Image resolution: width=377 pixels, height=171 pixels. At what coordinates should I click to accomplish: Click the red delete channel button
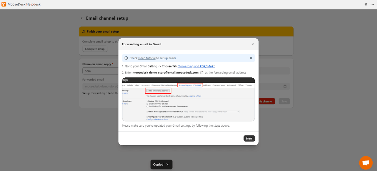[x=267, y=101]
